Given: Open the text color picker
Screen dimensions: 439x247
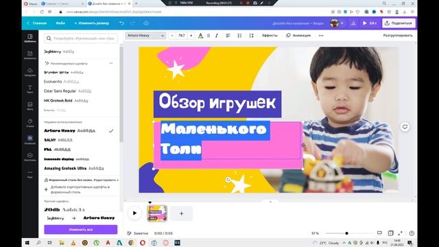Looking at the screenshot, I should [x=200, y=36].
